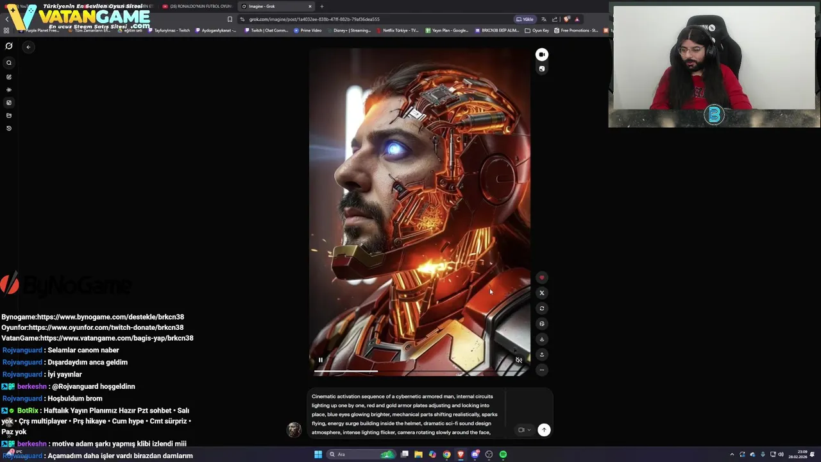
Task: Open voice mode icon in sidebar
Action: [x=9, y=90]
